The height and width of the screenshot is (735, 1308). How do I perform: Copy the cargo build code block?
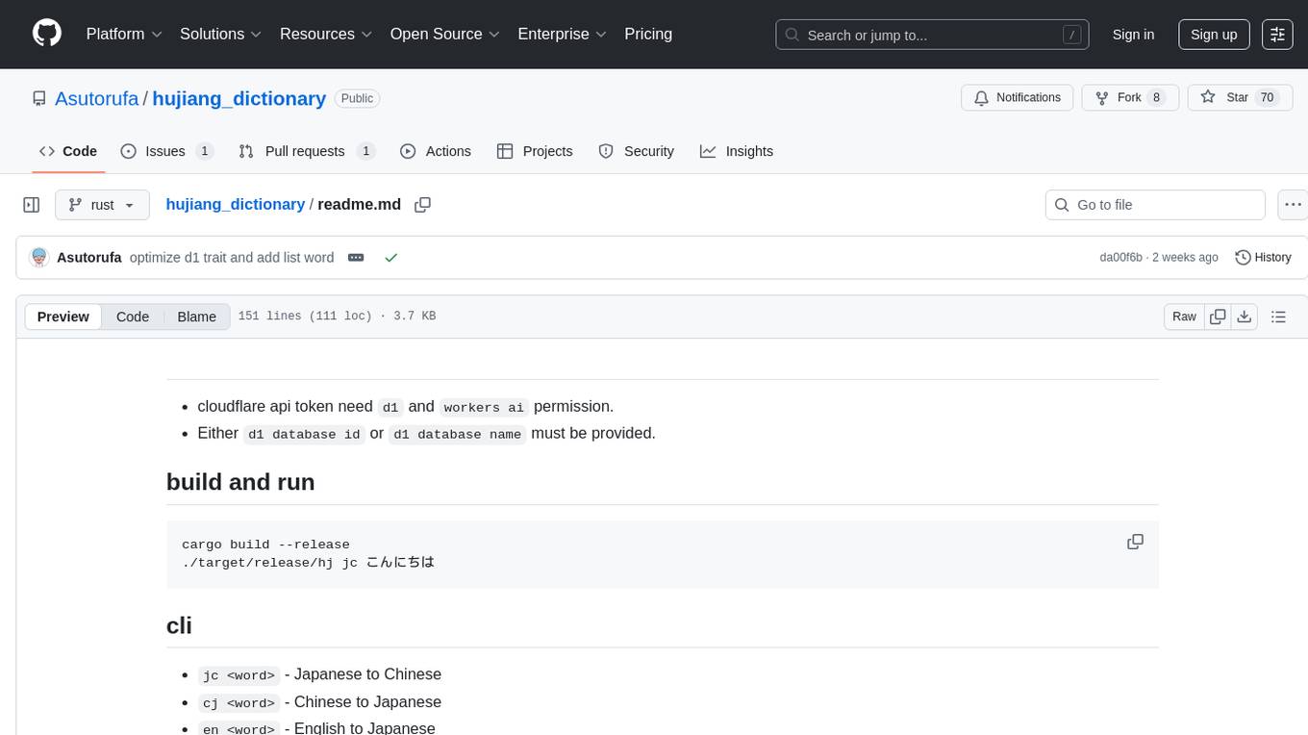pos(1135,542)
